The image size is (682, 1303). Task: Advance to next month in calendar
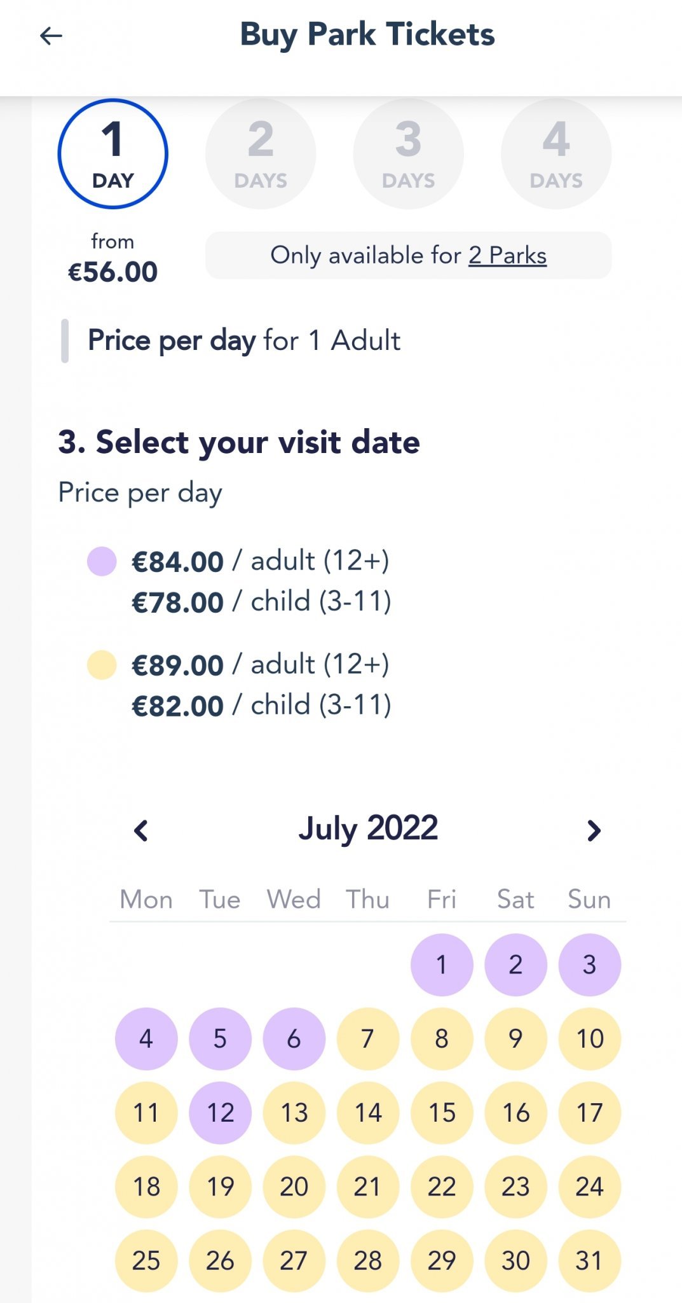pos(594,830)
